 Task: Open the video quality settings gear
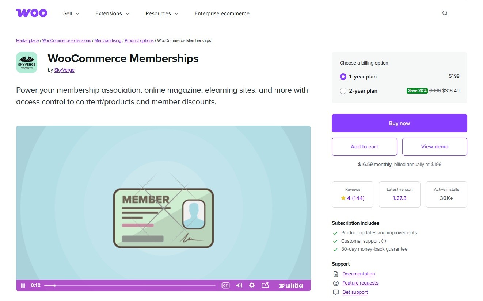[x=252, y=285]
